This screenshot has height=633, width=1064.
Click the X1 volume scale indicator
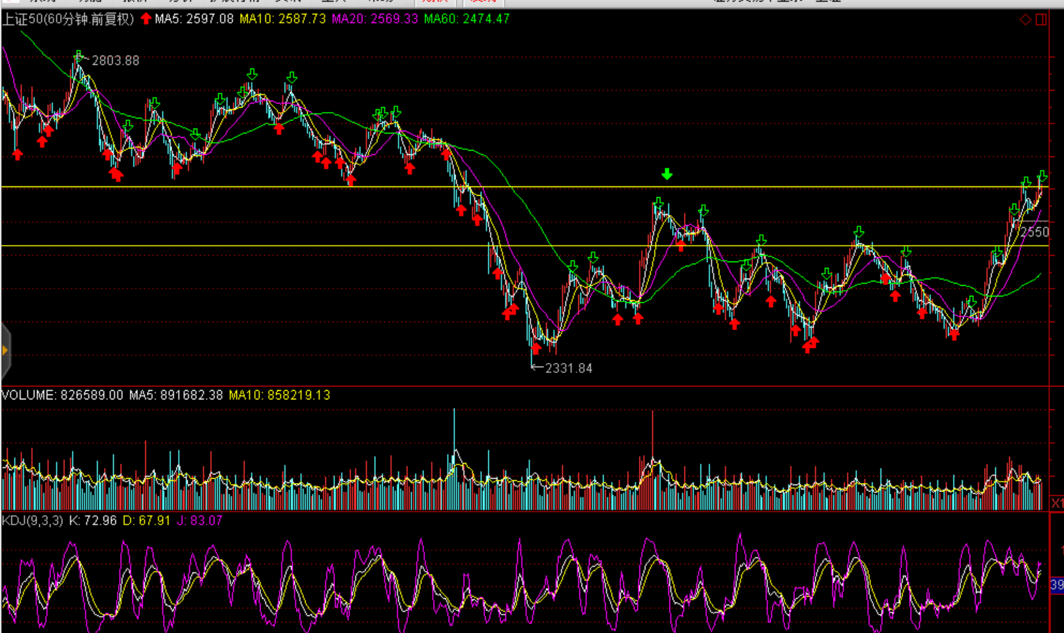pyautogui.click(x=1057, y=503)
